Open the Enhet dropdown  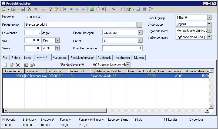coord(140,40)
